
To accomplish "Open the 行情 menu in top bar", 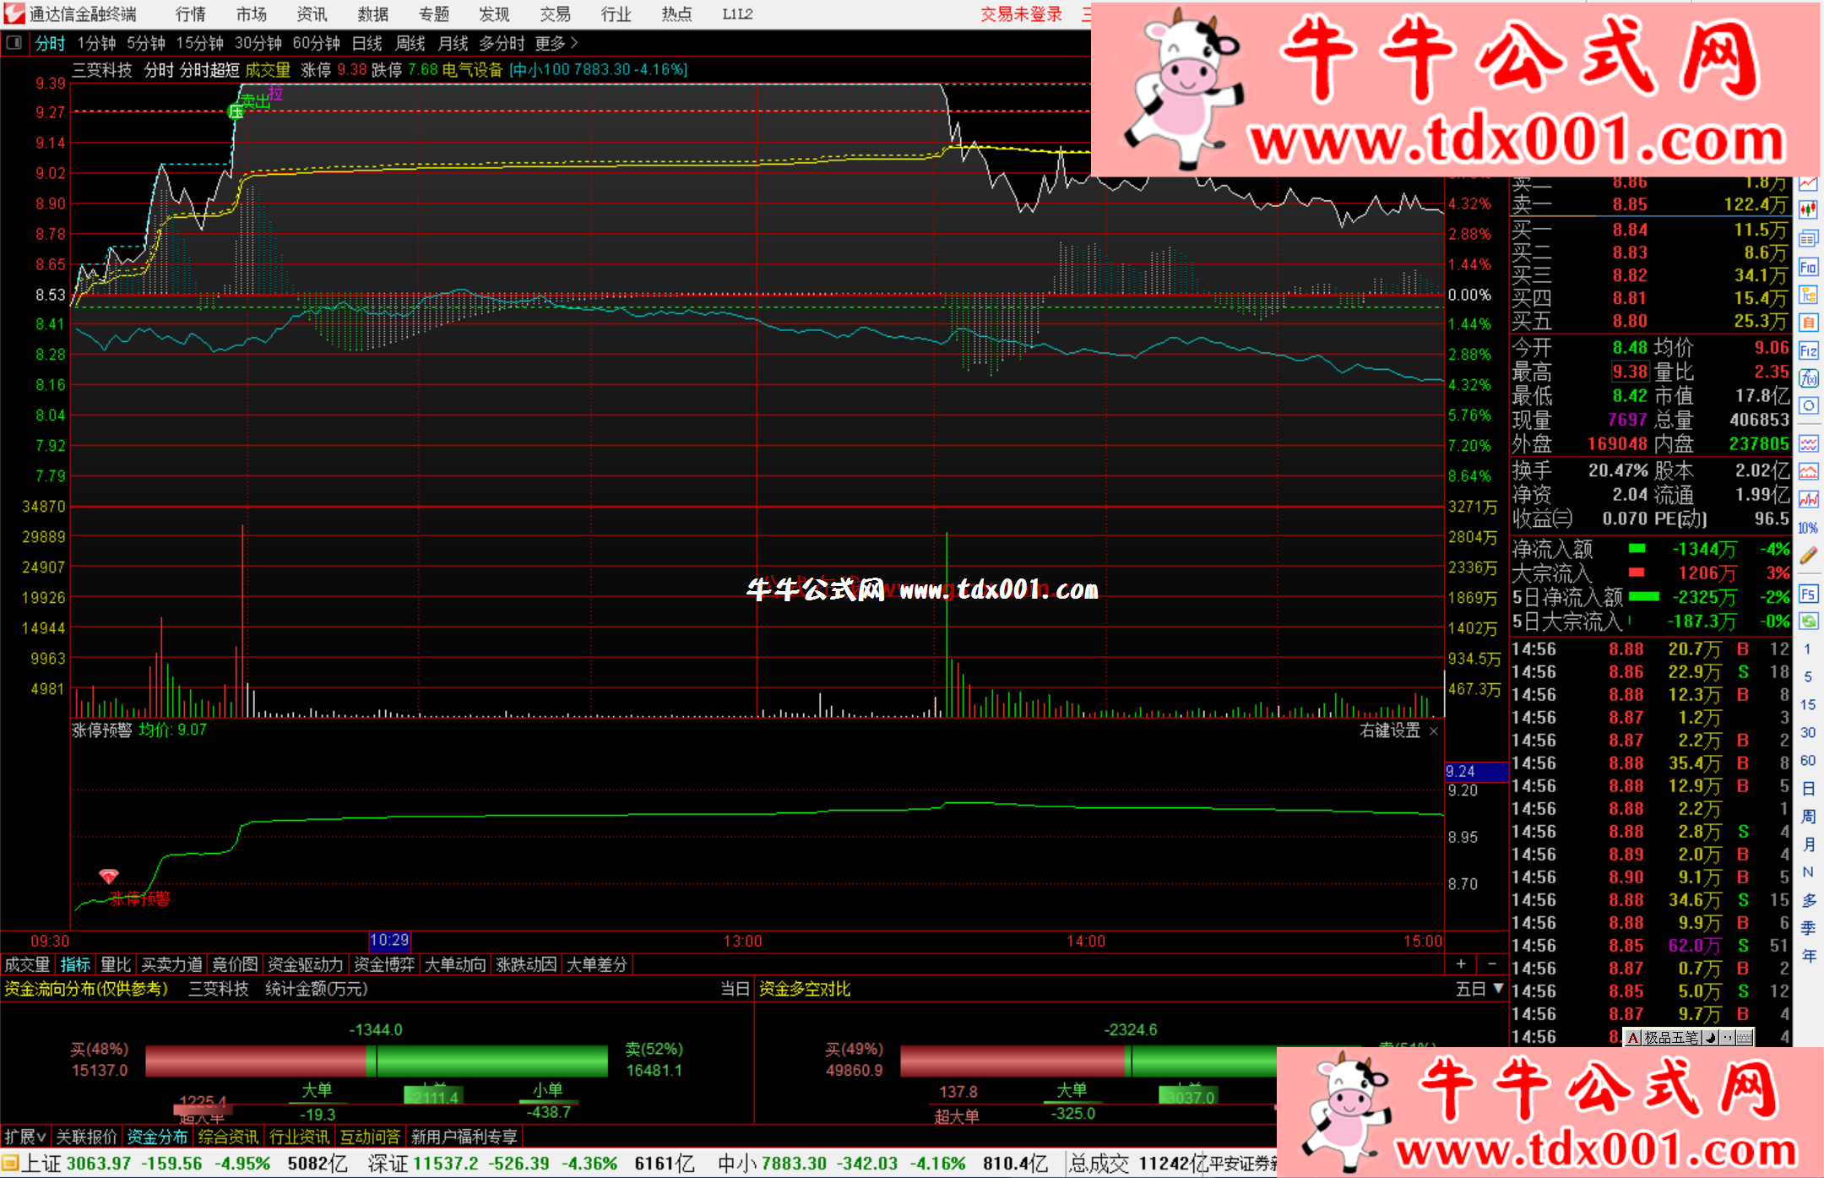I will tap(190, 14).
